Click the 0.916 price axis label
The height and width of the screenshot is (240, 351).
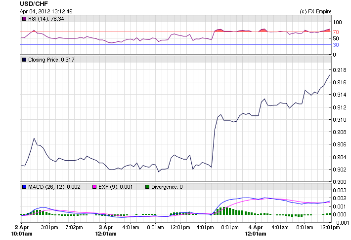[x=340, y=82]
